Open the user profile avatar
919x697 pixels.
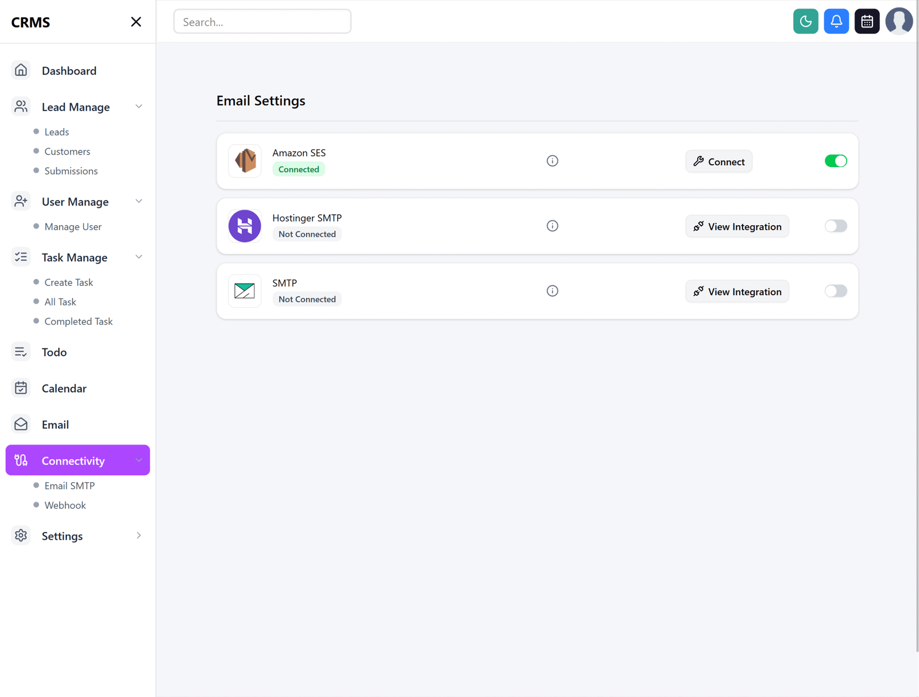click(x=899, y=21)
